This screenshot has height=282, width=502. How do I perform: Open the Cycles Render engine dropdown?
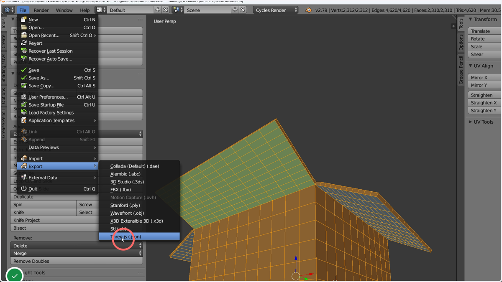point(276,10)
